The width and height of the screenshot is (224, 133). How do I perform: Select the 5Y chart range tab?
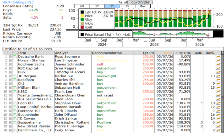[x=127, y=6]
